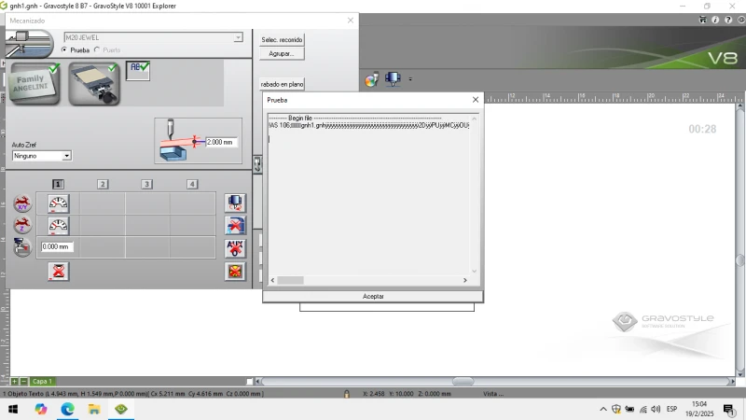
Task: Select the AB text check icon
Action: pos(138,71)
